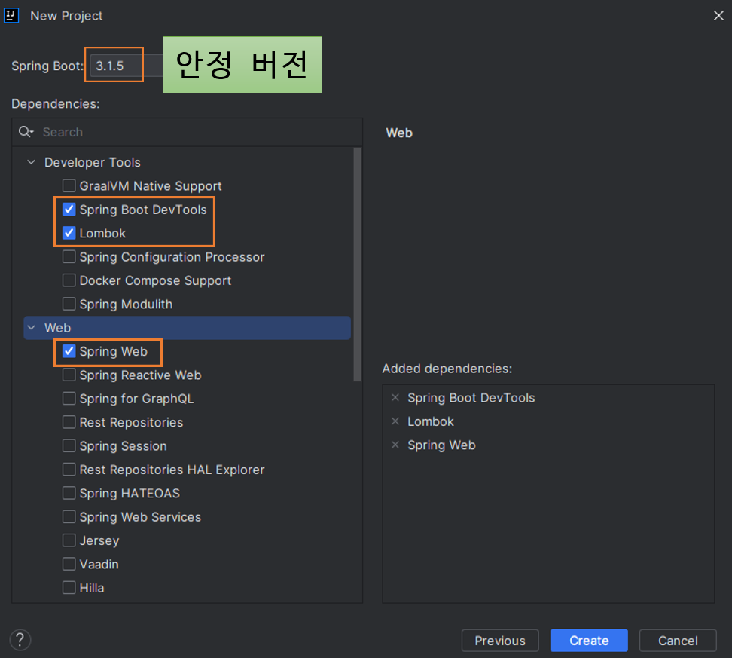The image size is (732, 658).
Task: Tick the Jersey checkbox
Action: [x=69, y=540]
